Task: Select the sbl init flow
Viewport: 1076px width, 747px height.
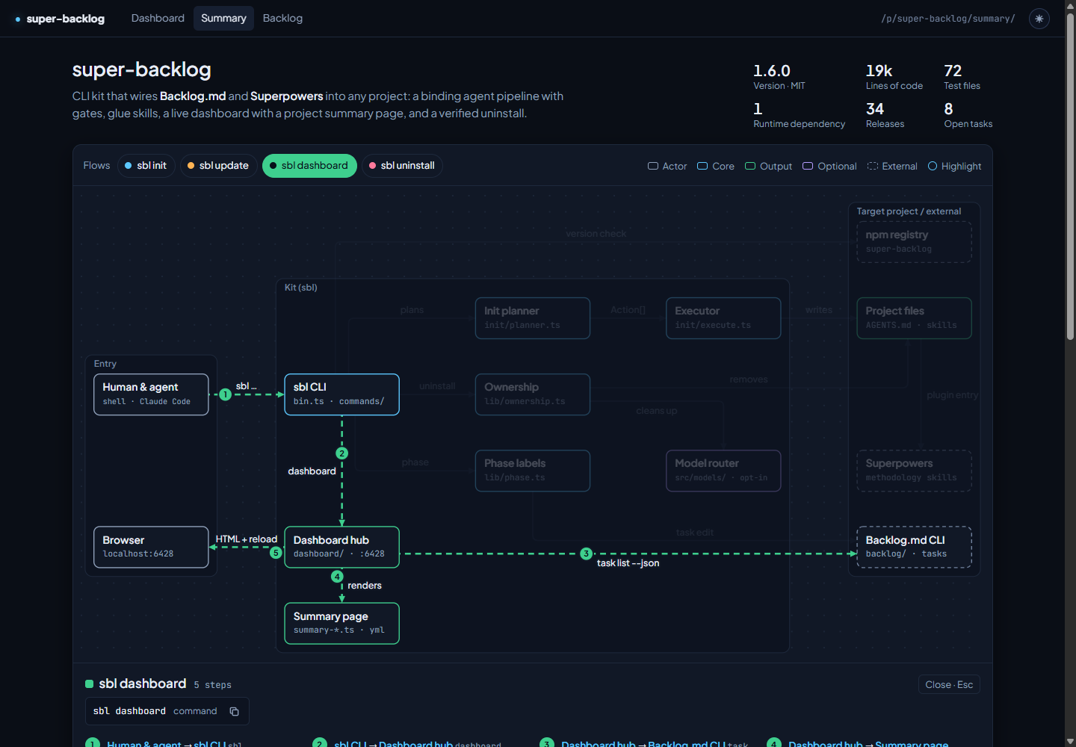Action: coord(146,166)
